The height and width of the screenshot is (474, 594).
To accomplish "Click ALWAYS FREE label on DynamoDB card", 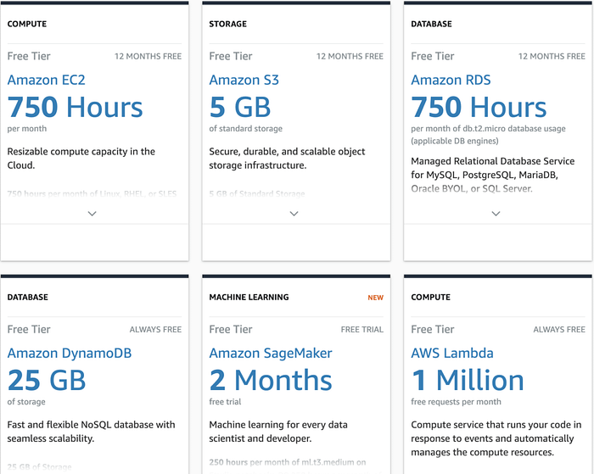I will pos(155,329).
